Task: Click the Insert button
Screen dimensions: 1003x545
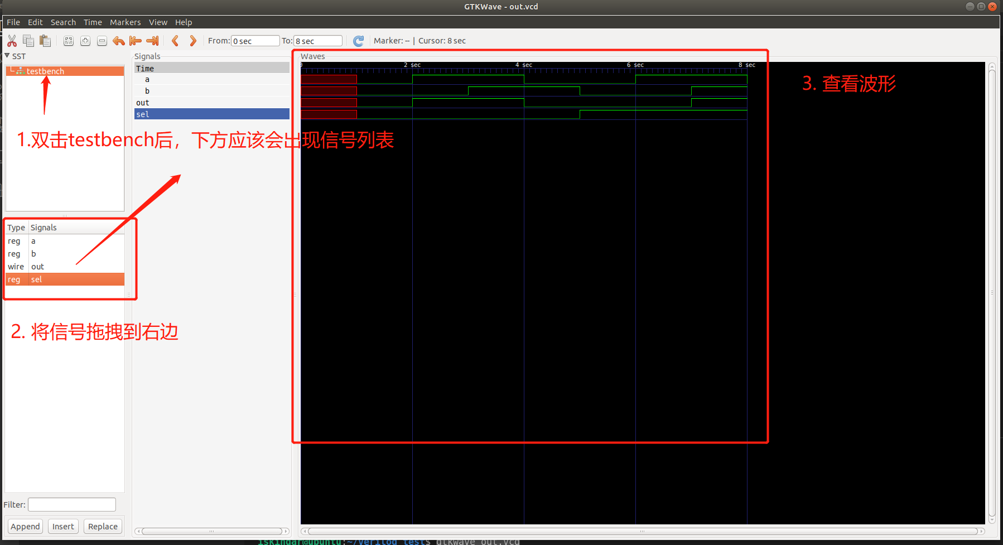Action: (x=63, y=527)
